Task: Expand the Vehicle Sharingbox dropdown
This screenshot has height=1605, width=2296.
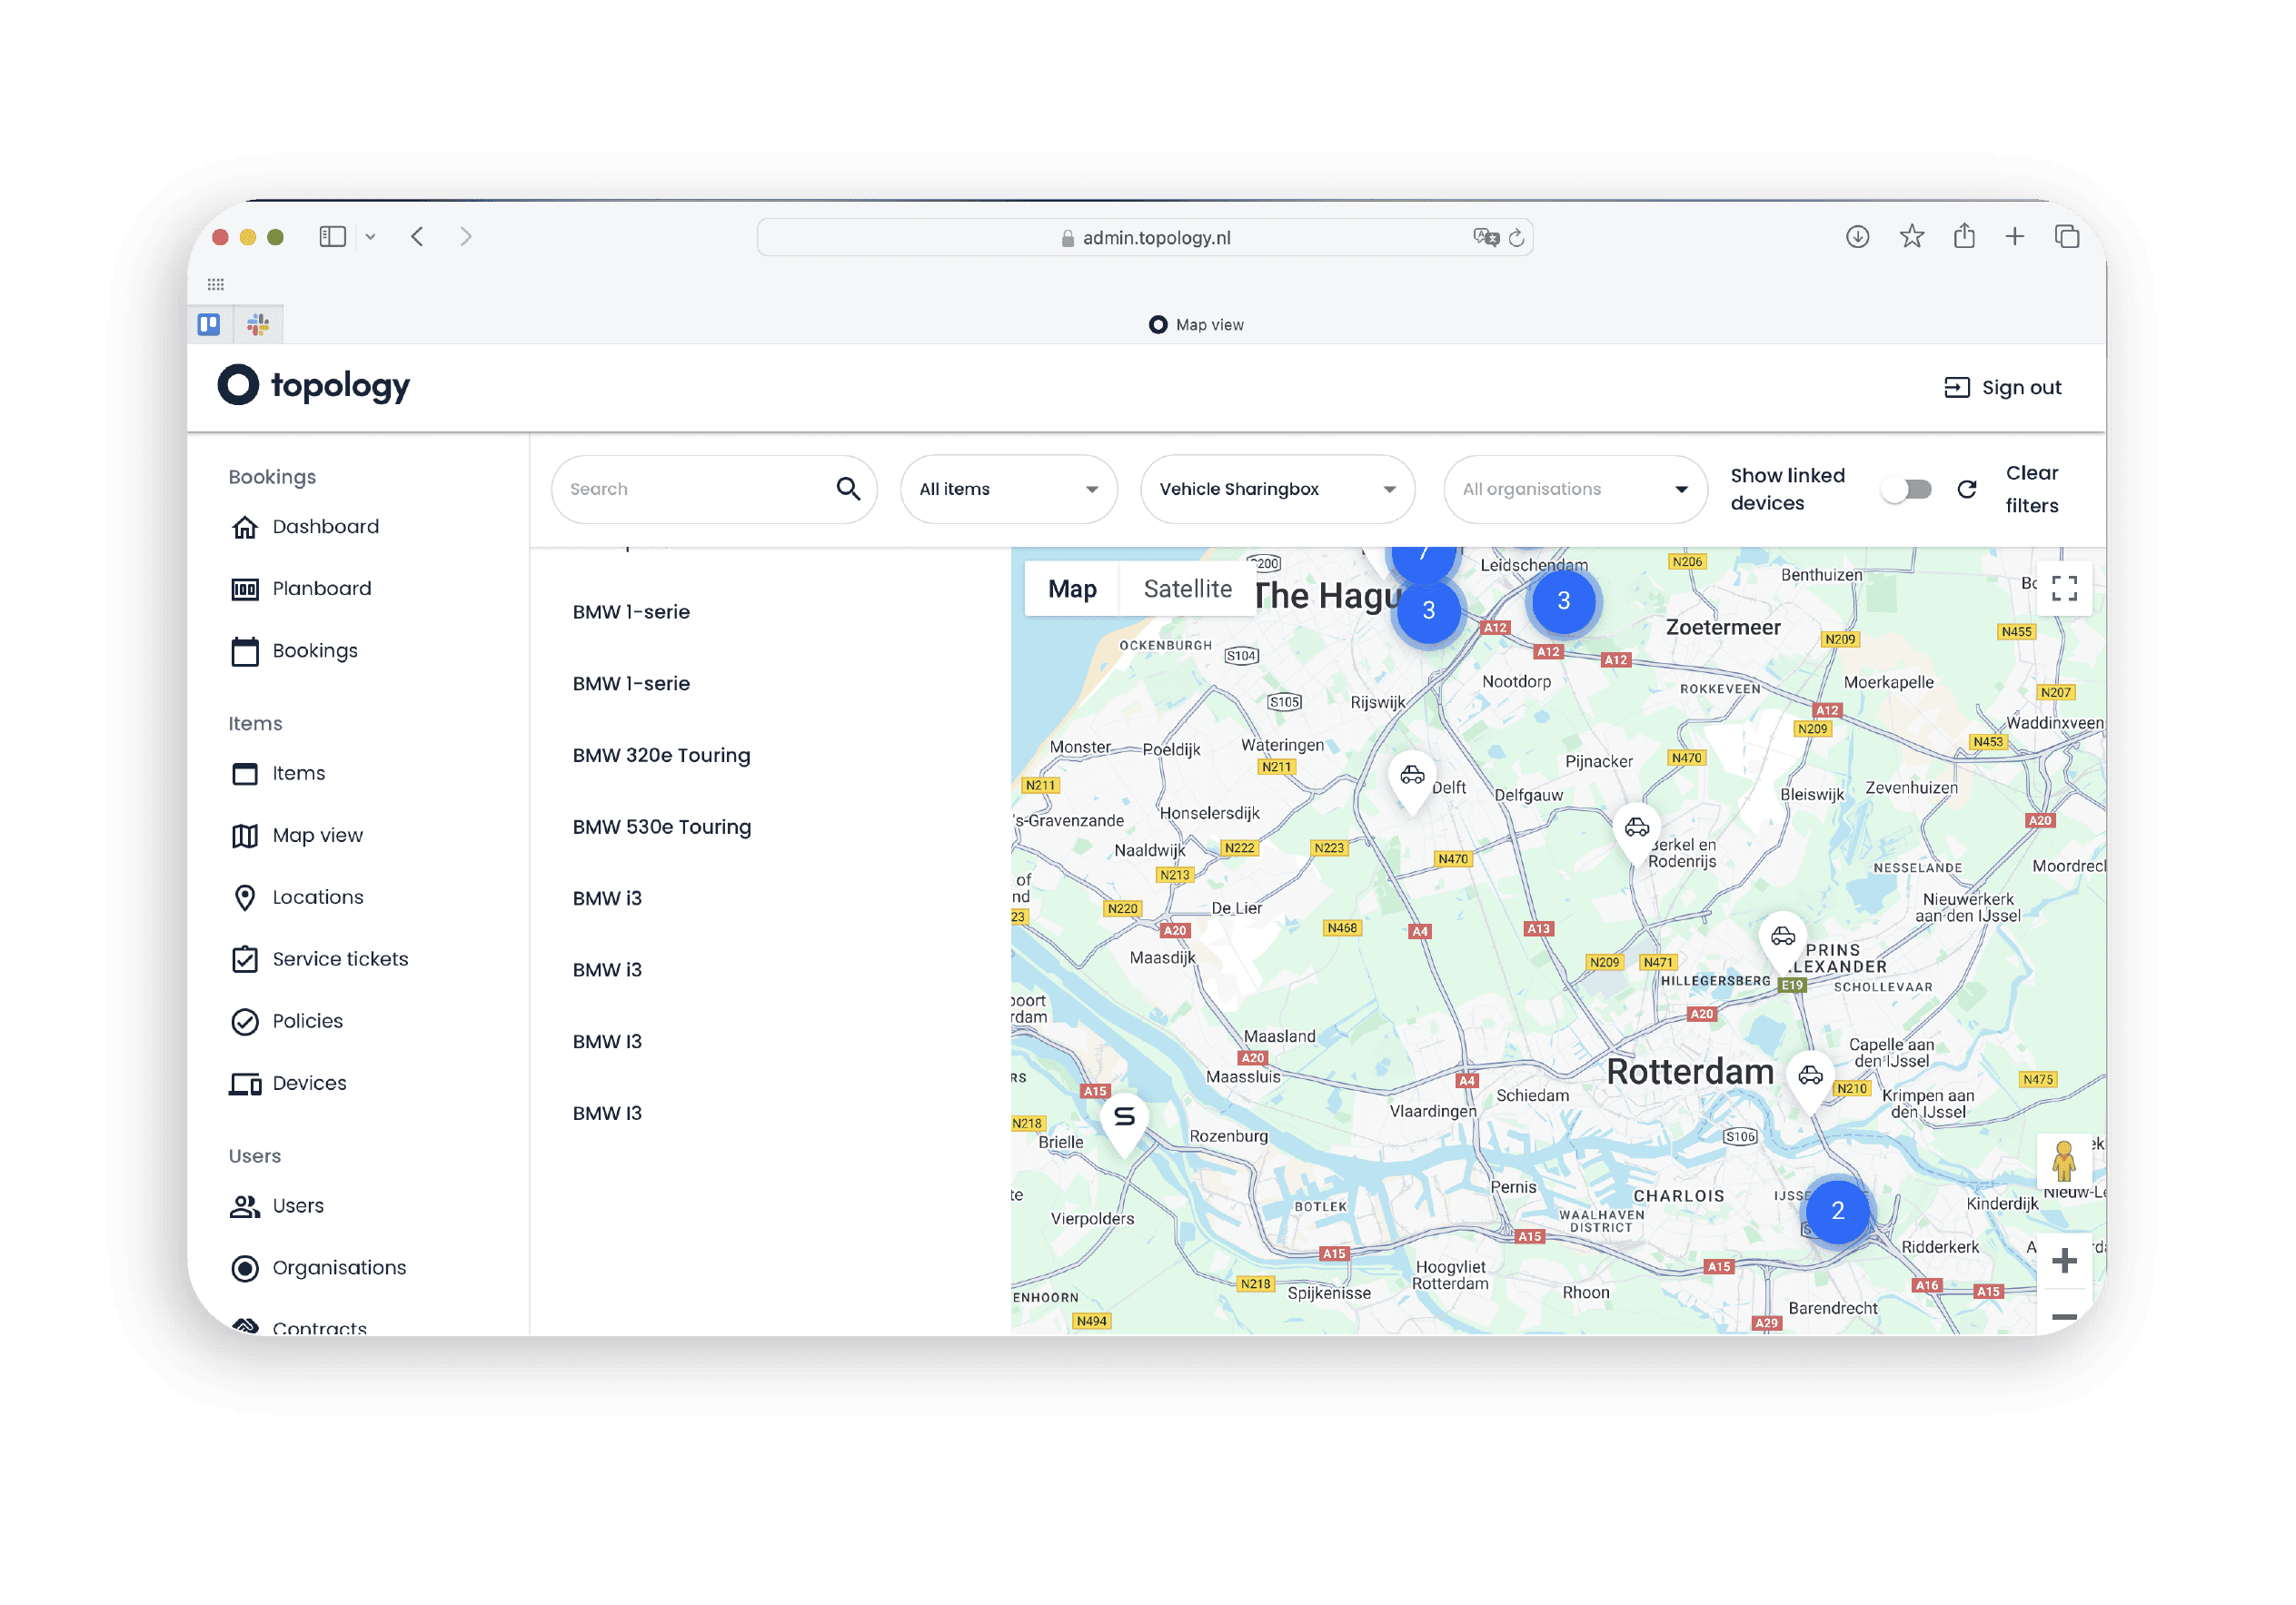Action: [1276, 489]
